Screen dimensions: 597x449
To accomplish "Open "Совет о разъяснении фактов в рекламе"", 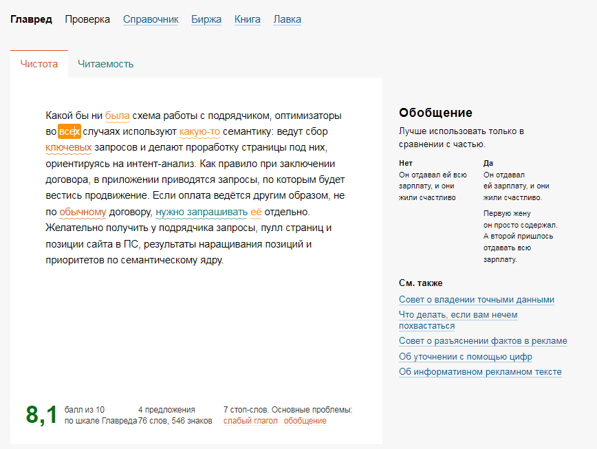I will pyautogui.click(x=483, y=341).
